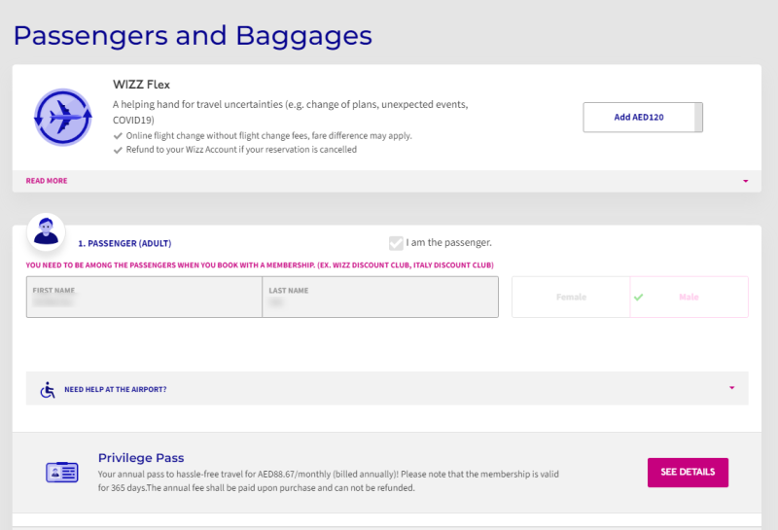Image resolution: width=778 pixels, height=530 pixels.
Task: Expand airport help section with pink arrow
Action: coord(731,388)
